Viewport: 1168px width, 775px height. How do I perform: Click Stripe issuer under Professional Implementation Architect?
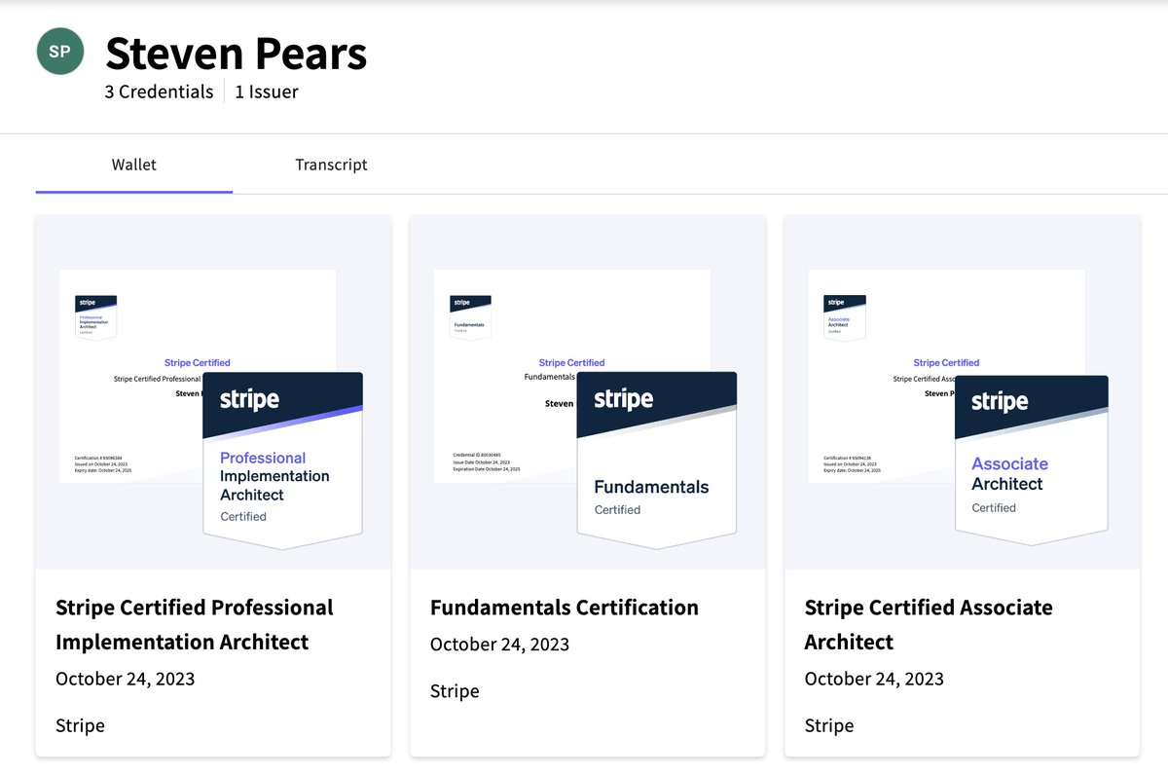pyautogui.click(x=80, y=725)
